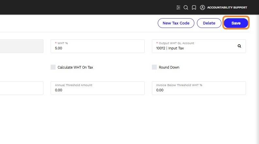Click the GL Account lookup search icon

239,46
